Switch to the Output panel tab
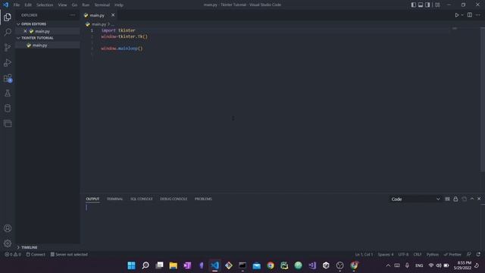485x273 pixels. [92, 199]
